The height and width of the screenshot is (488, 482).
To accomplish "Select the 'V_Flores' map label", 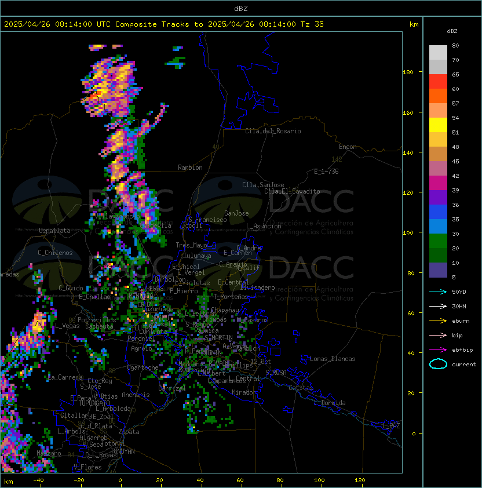I will click(87, 468).
